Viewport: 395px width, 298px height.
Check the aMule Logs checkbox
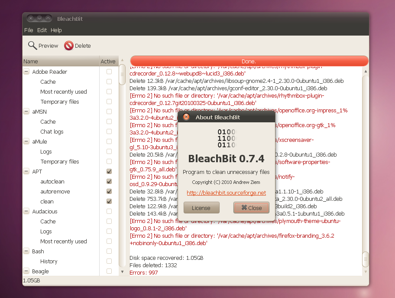click(109, 151)
